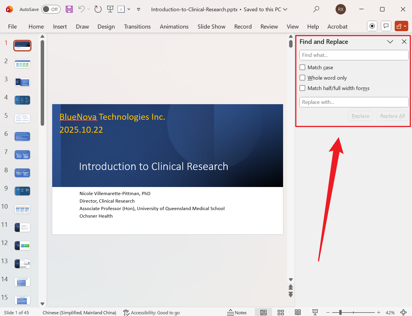Image resolution: width=412 pixels, height=316 pixels.
Task: Click the Redo icon in Quick Access Toolbar
Action: pos(98,9)
